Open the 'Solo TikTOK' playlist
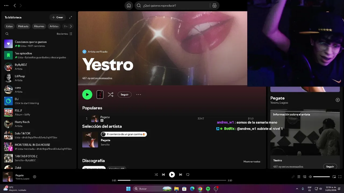This screenshot has height=193, width=344. (39, 135)
